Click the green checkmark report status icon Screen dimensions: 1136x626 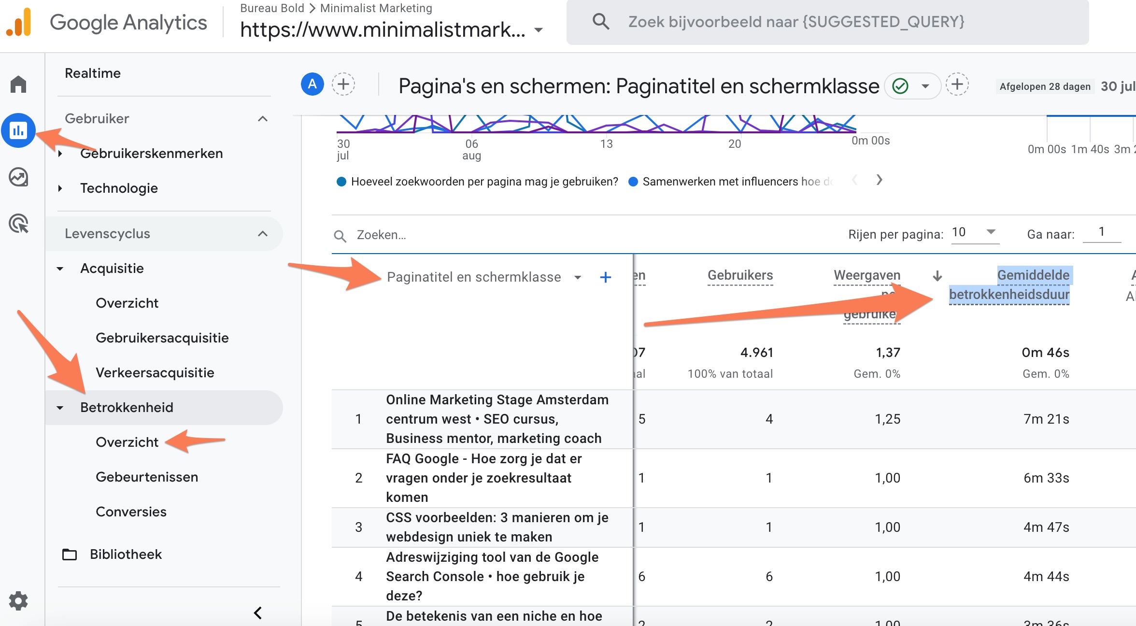click(x=900, y=86)
